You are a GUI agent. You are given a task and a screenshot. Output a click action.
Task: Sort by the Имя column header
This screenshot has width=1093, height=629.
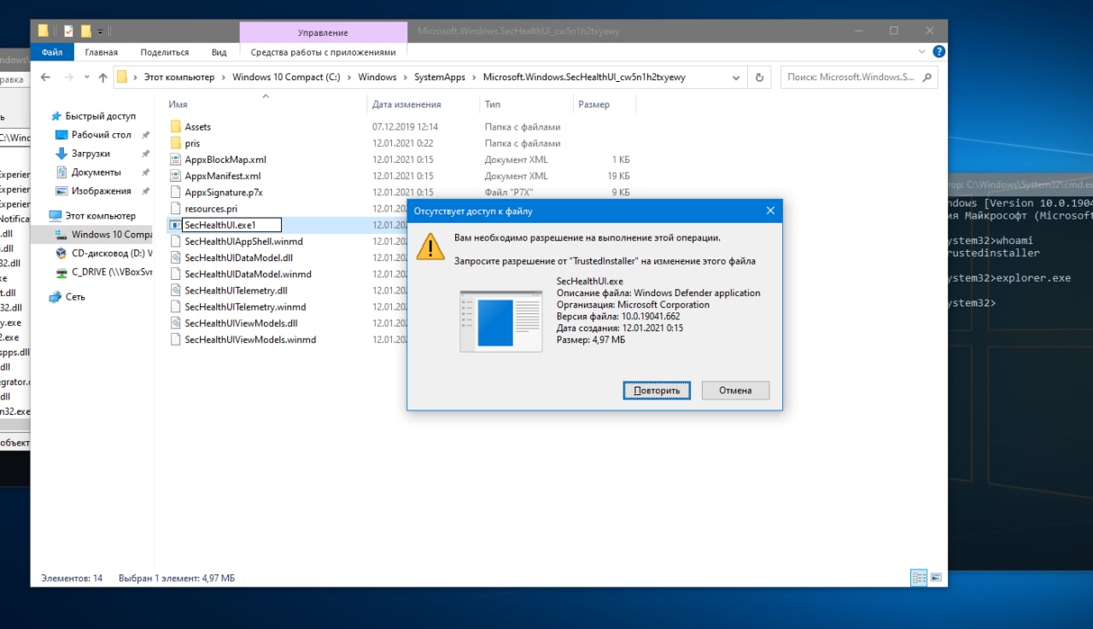[x=178, y=104]
